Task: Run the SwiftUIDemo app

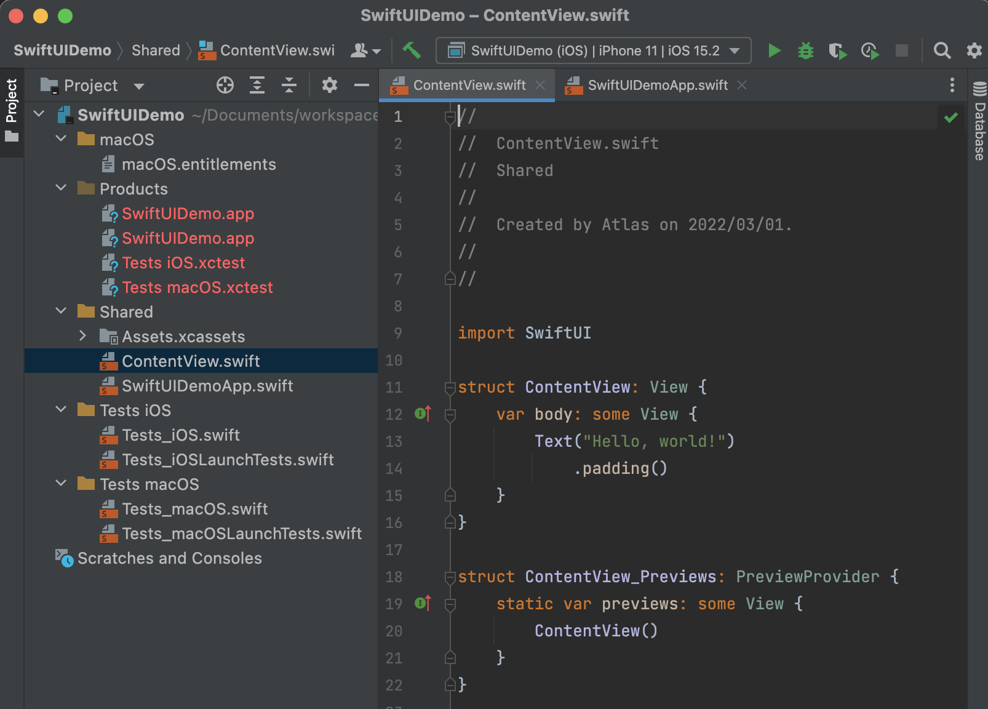Action: coord(775,50)
